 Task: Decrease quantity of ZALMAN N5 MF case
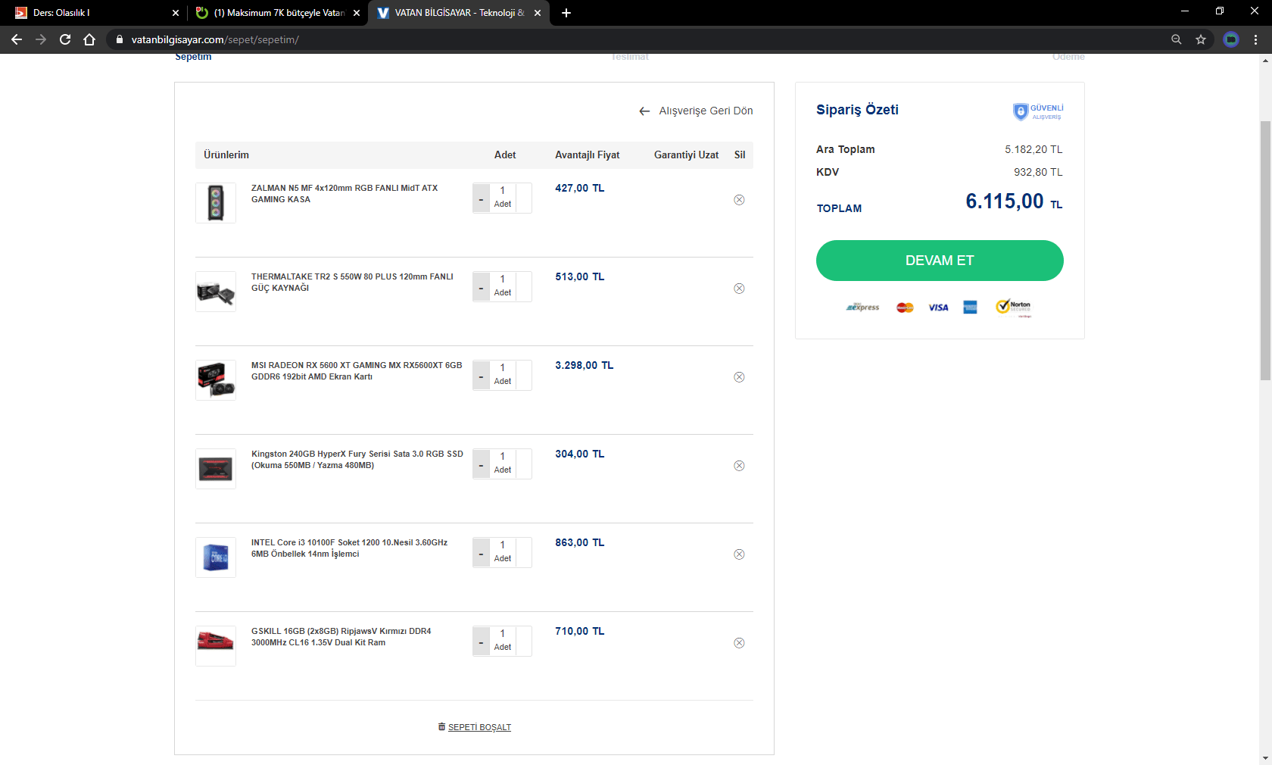(481, 198)
